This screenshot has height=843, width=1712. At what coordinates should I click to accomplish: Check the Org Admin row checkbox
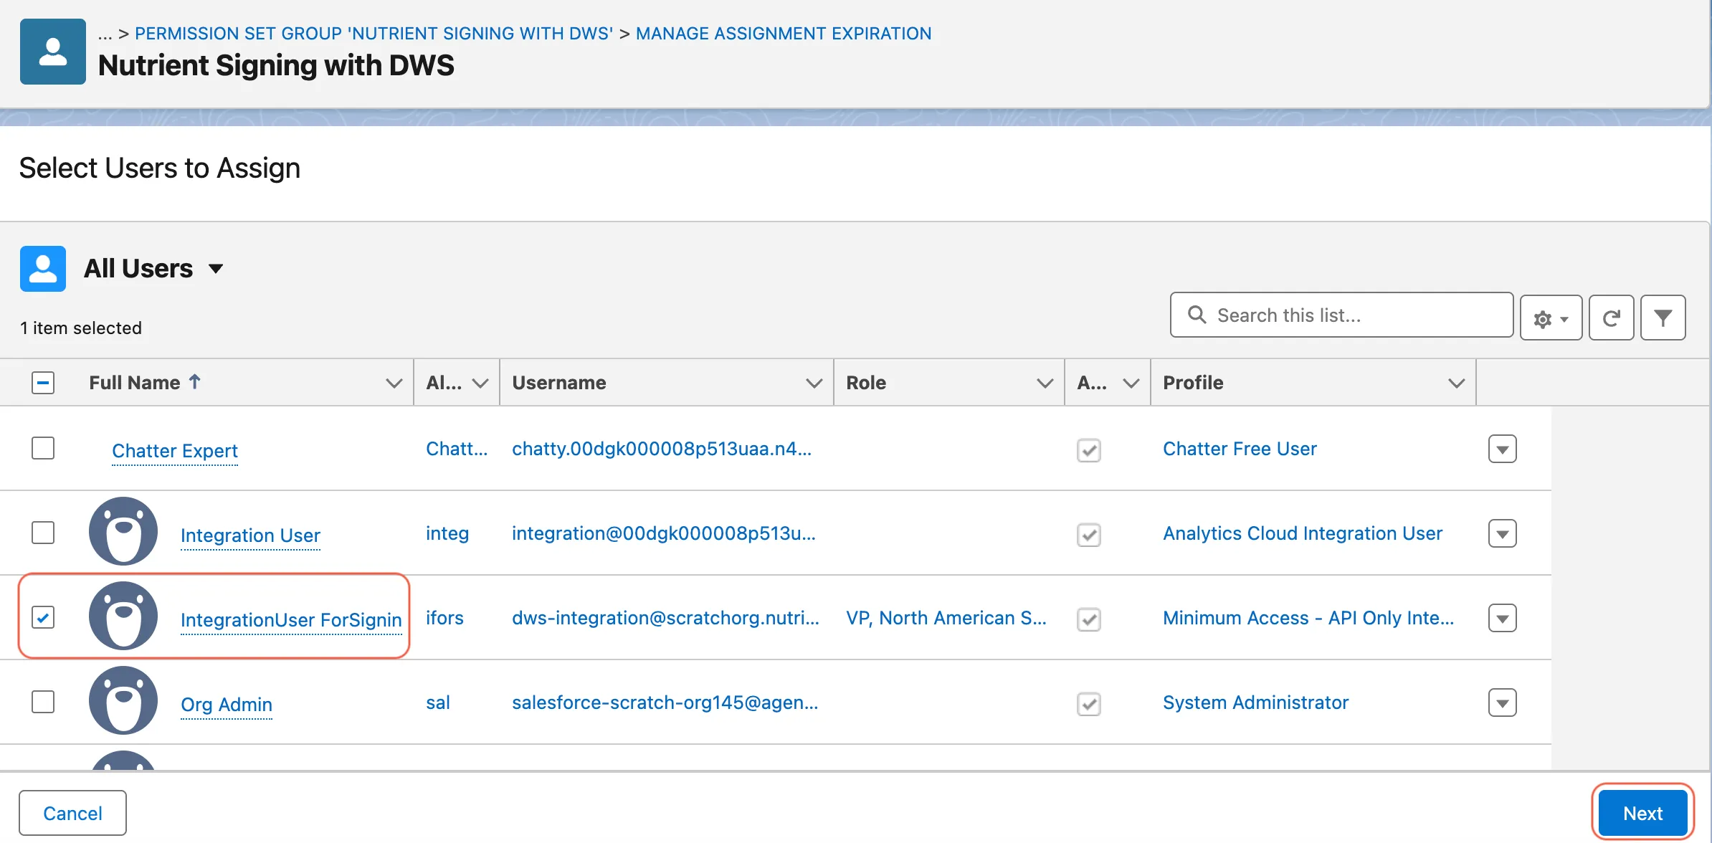[43, 702]
